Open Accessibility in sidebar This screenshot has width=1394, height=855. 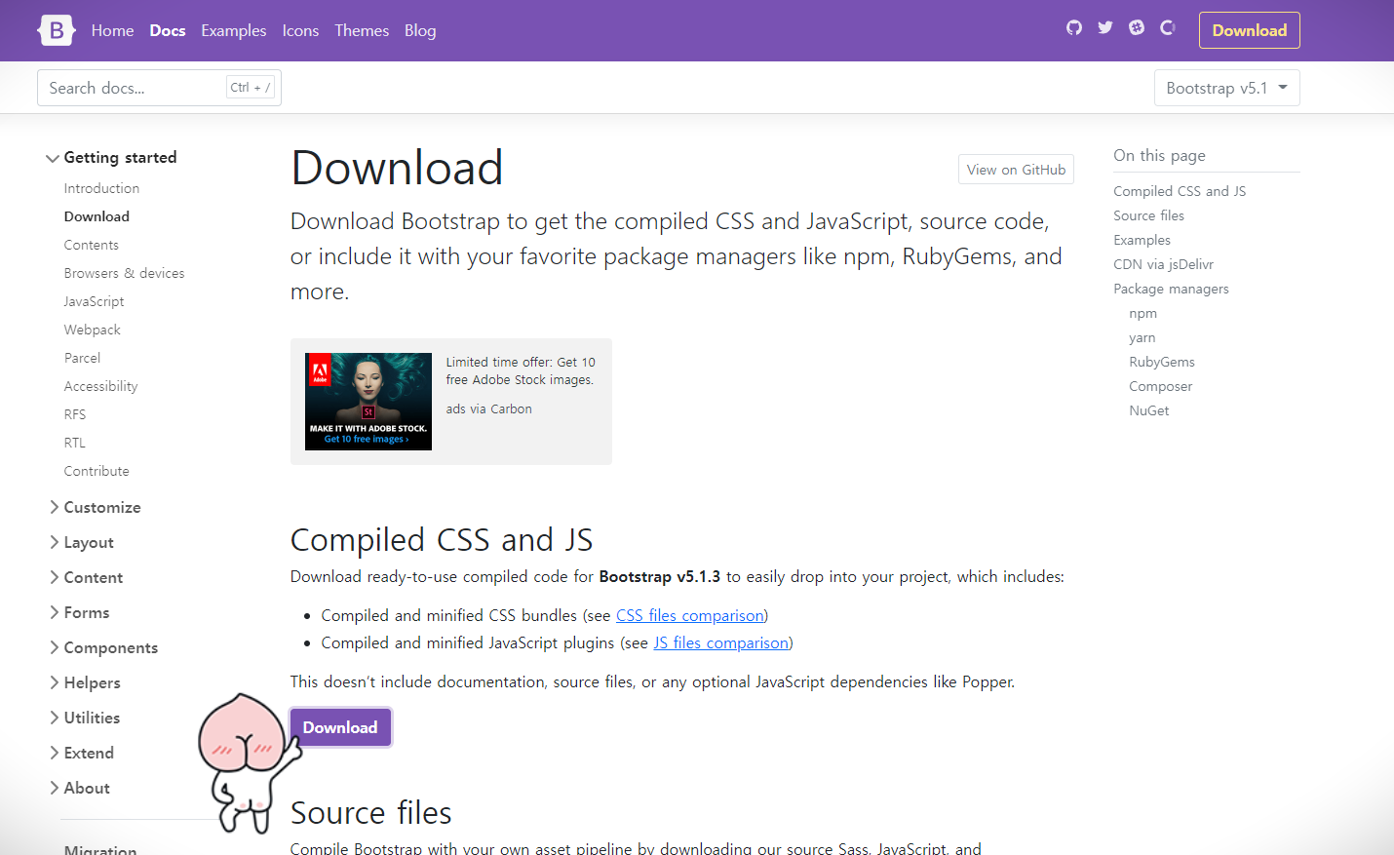pyautogui.click(x=100, y=386)
